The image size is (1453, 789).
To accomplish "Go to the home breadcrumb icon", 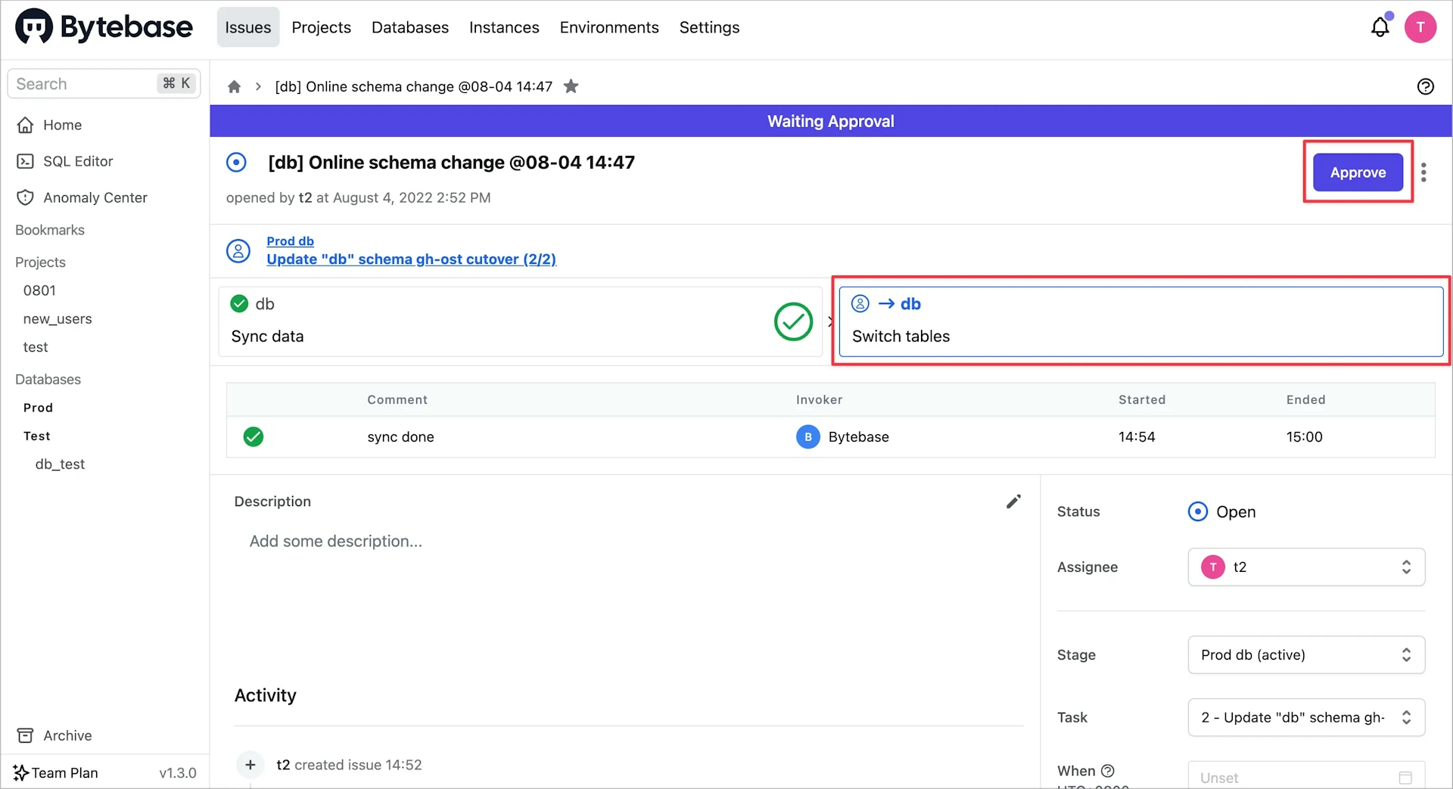I will point(235,87).
